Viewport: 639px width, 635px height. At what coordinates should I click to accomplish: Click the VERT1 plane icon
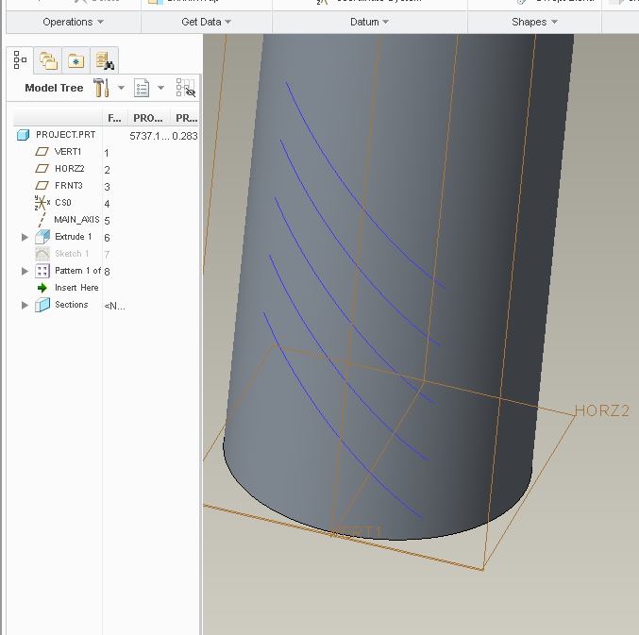[x=42, y=152]
